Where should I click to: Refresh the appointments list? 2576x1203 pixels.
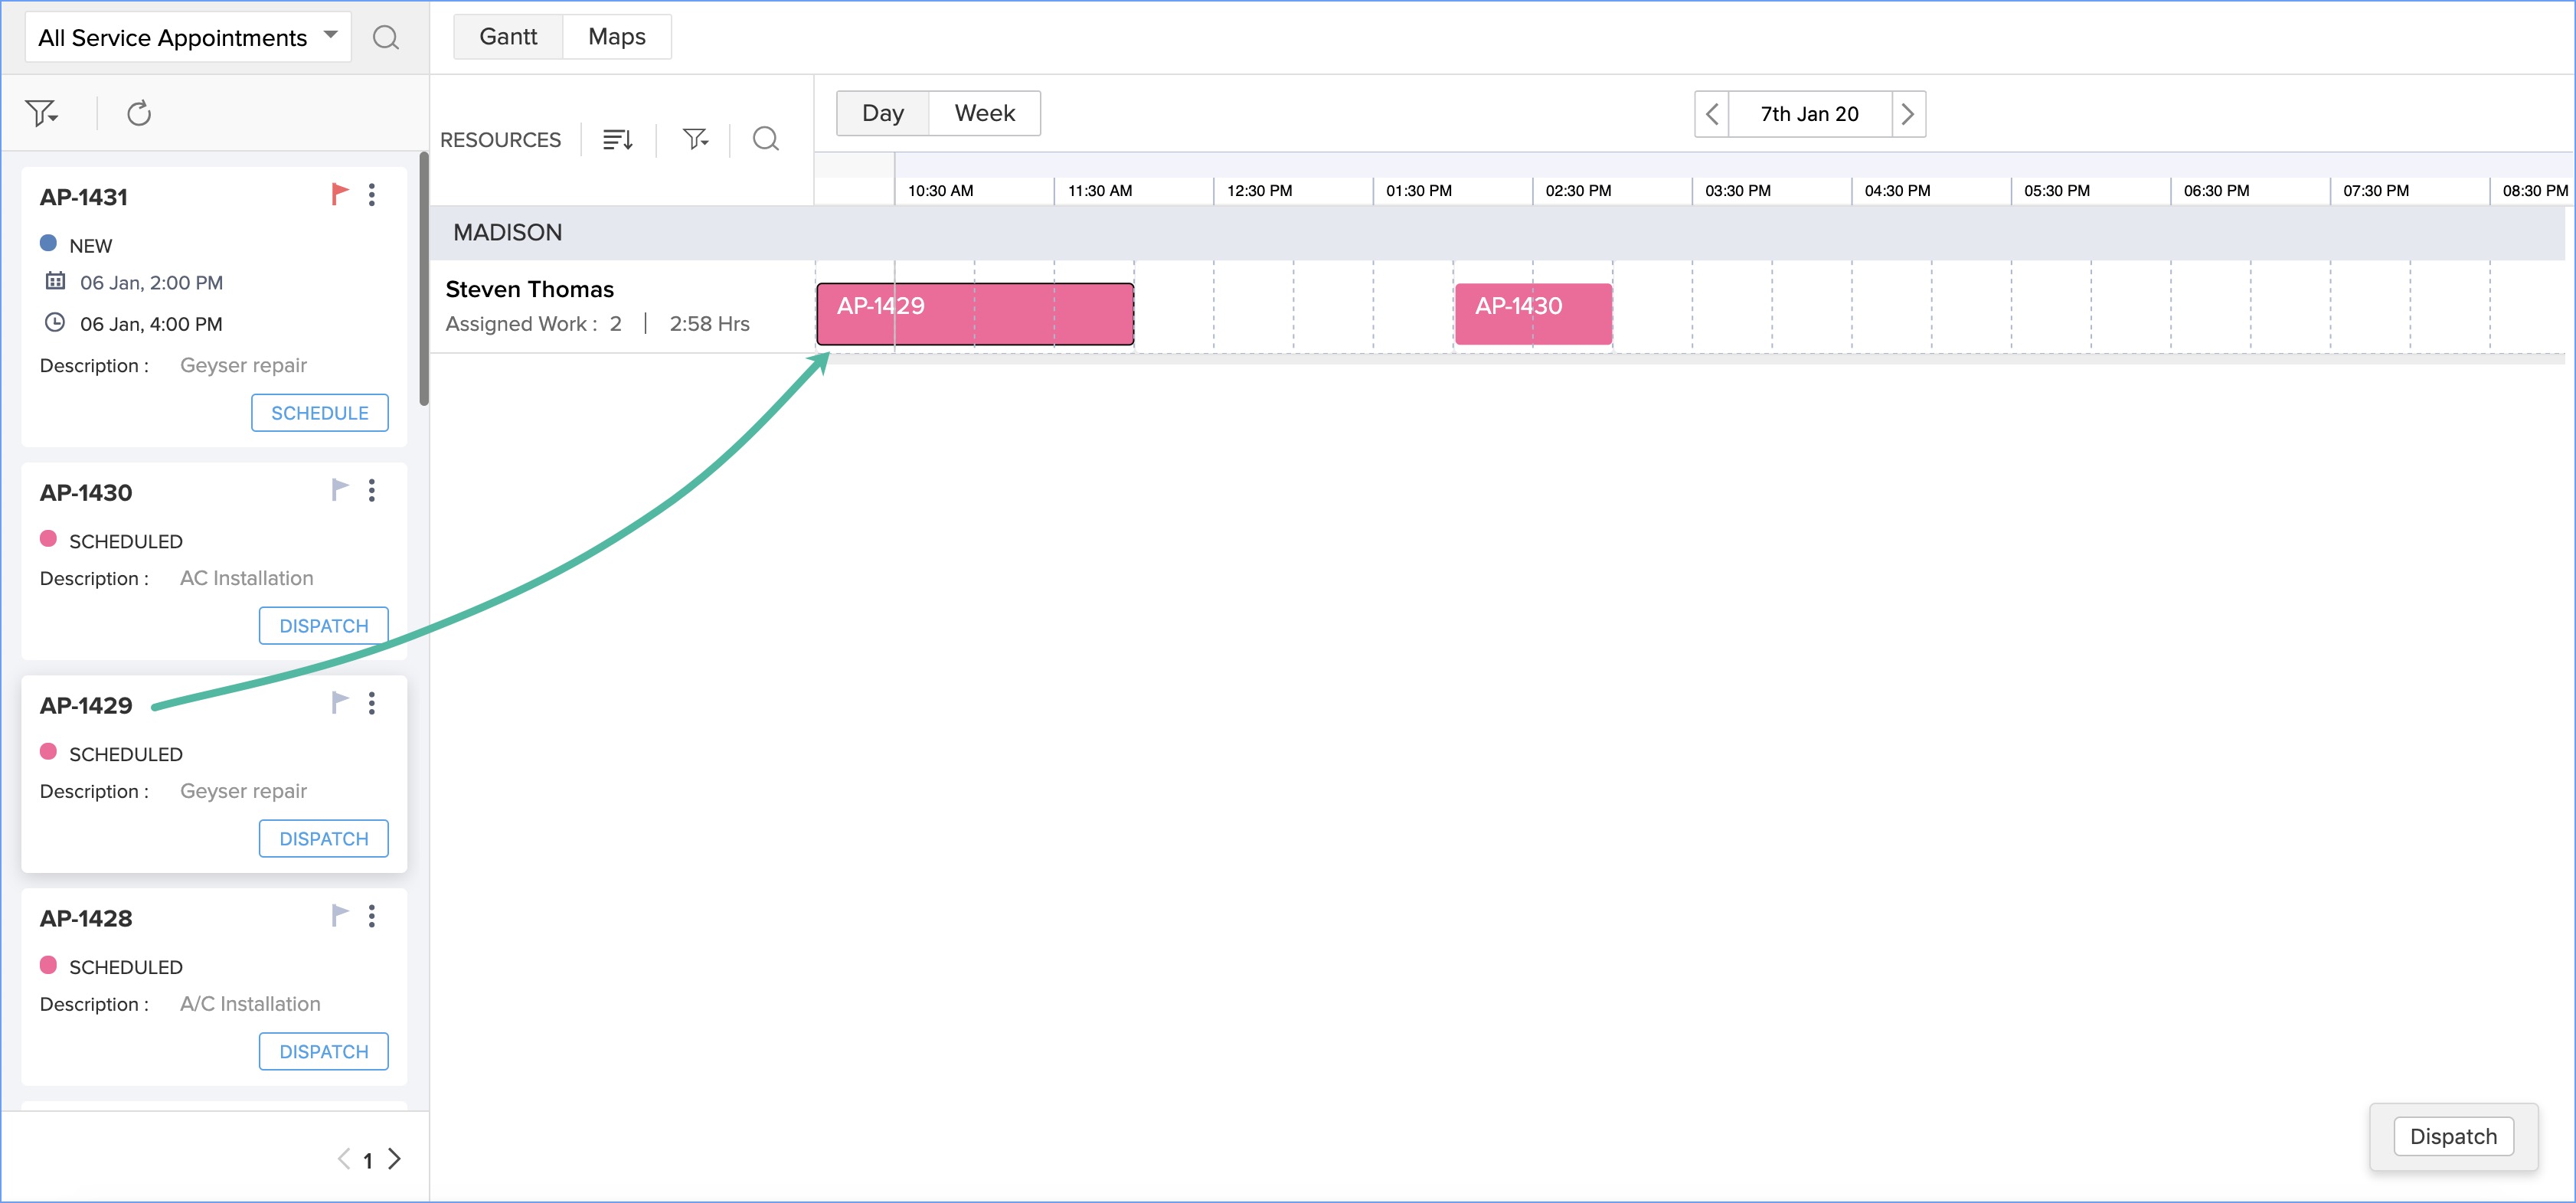click(x=139, y=112)
